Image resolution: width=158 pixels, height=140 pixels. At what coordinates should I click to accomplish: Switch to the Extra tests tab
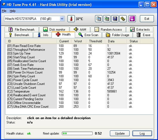point(140,30)
